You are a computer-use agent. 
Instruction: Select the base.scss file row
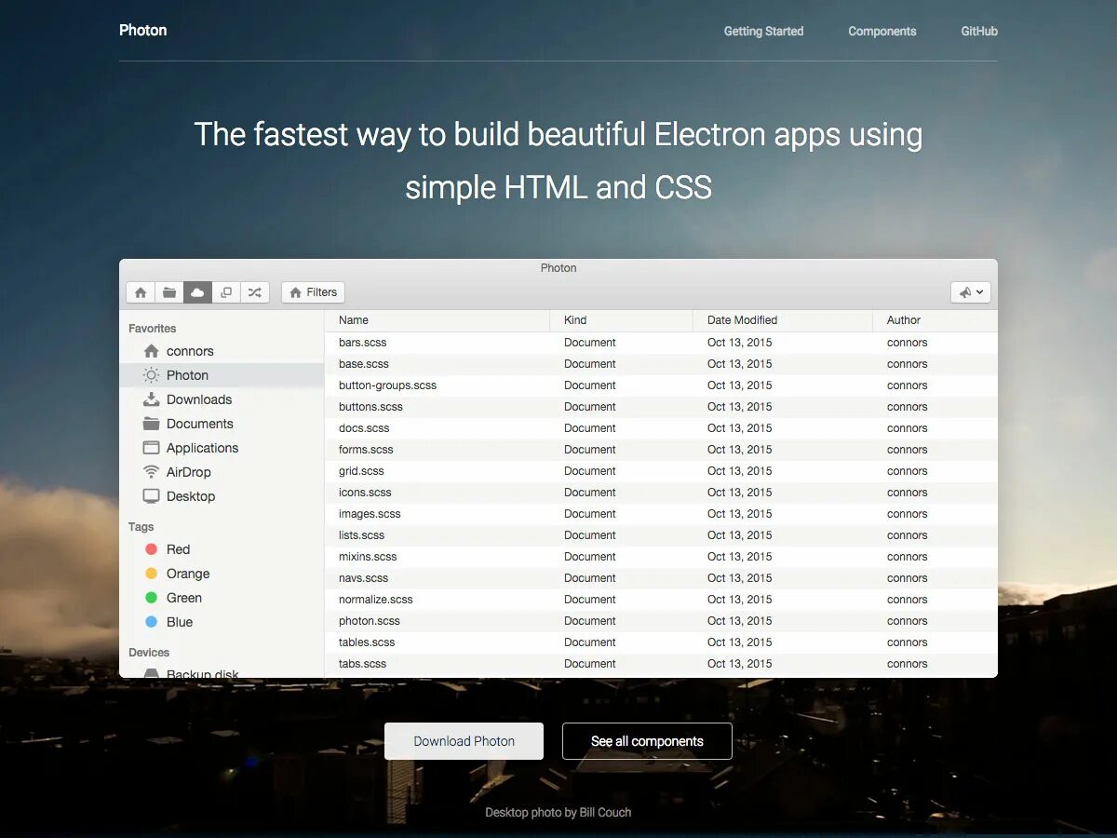click(x=661, y=364)
